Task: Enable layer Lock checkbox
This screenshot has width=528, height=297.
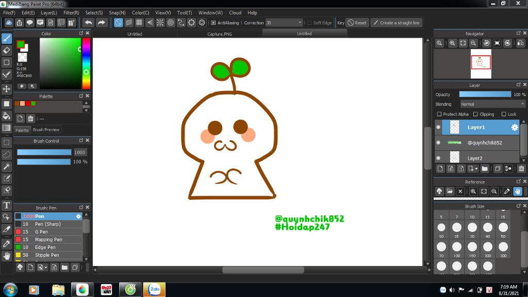Action: point(504,115)
